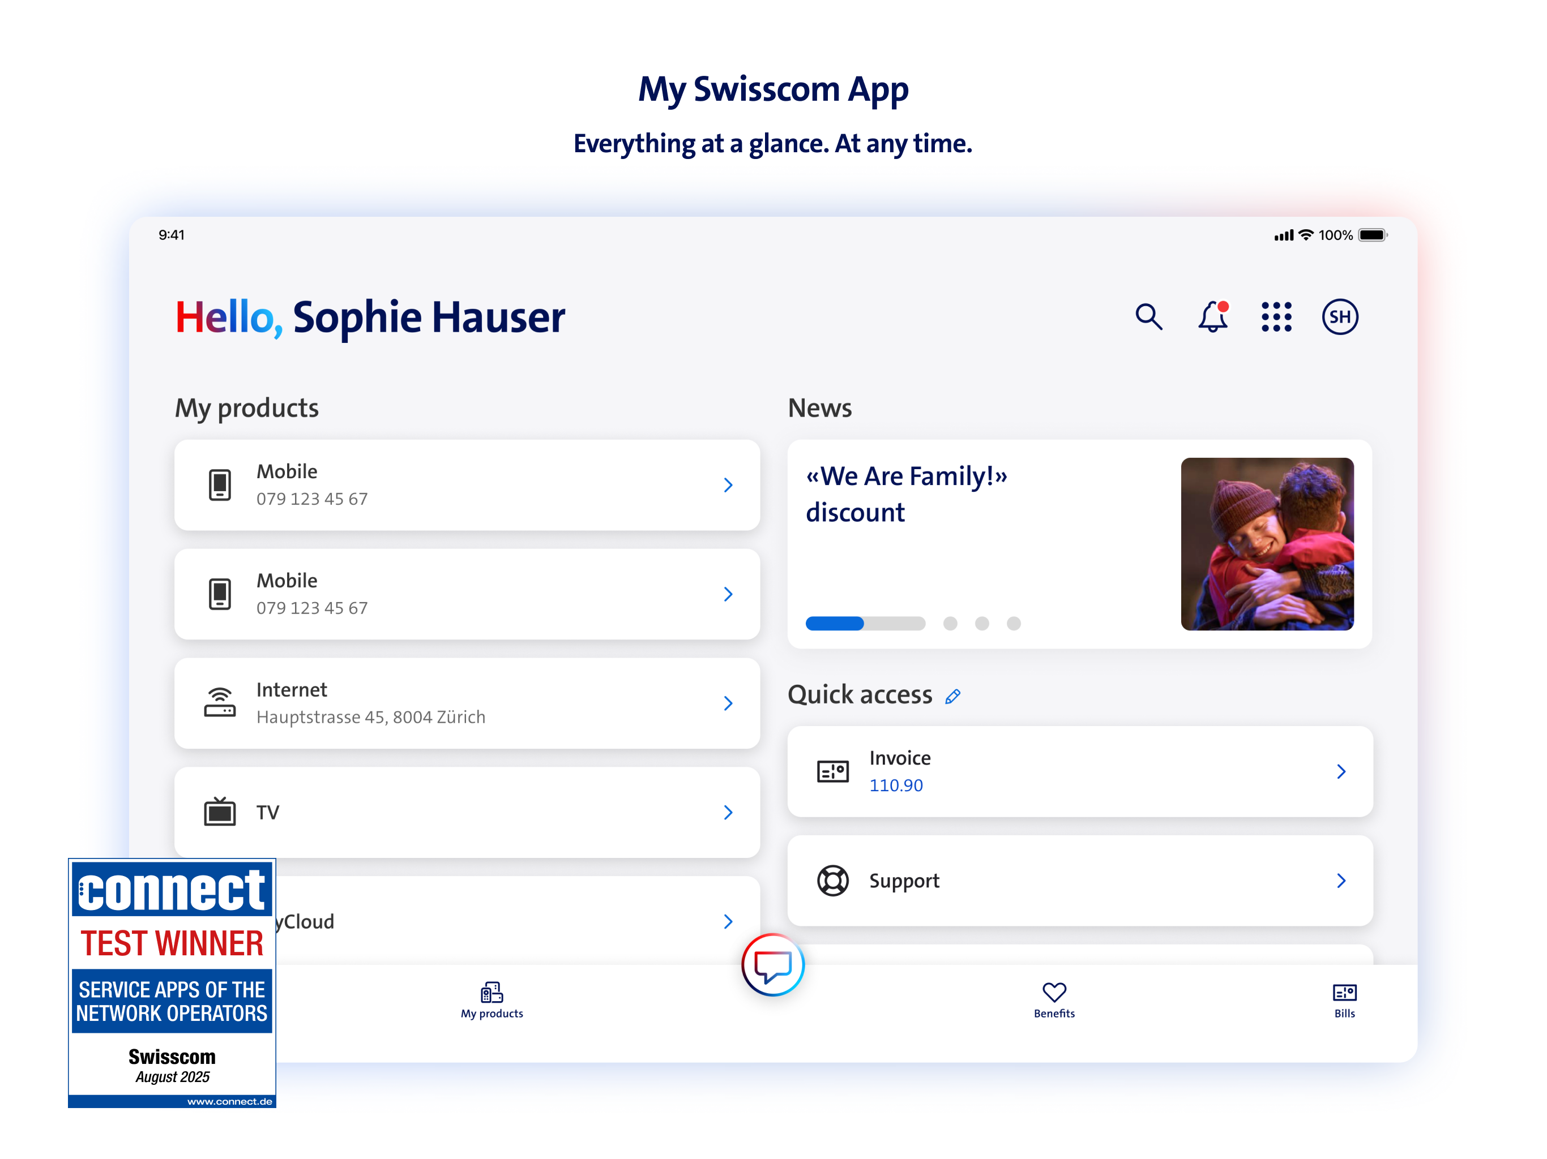Click the battery status icon
The height and width of the screenshot is (1159, 1547).
tap(1372, 235)
